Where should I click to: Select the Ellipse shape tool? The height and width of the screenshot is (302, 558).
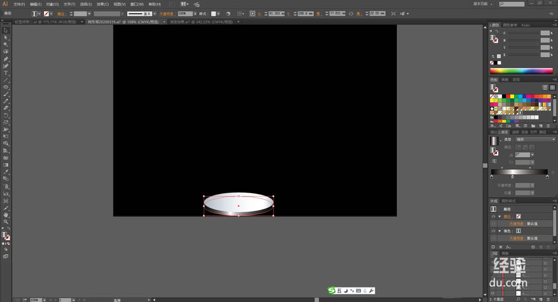coord(6,87)
